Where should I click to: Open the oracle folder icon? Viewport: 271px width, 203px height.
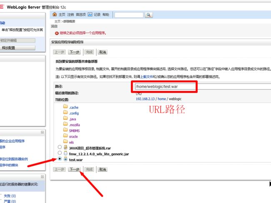(65, 135)
